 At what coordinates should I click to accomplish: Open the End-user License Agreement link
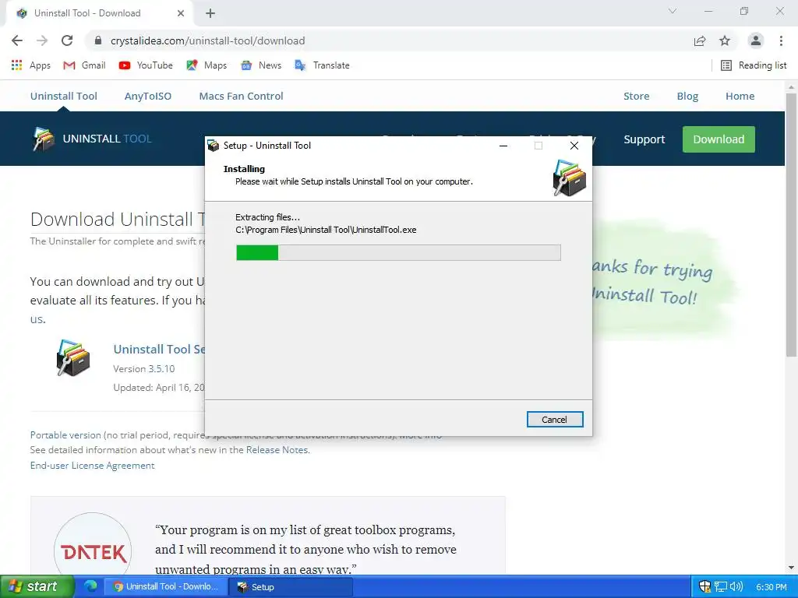click(x=92, y=466)
